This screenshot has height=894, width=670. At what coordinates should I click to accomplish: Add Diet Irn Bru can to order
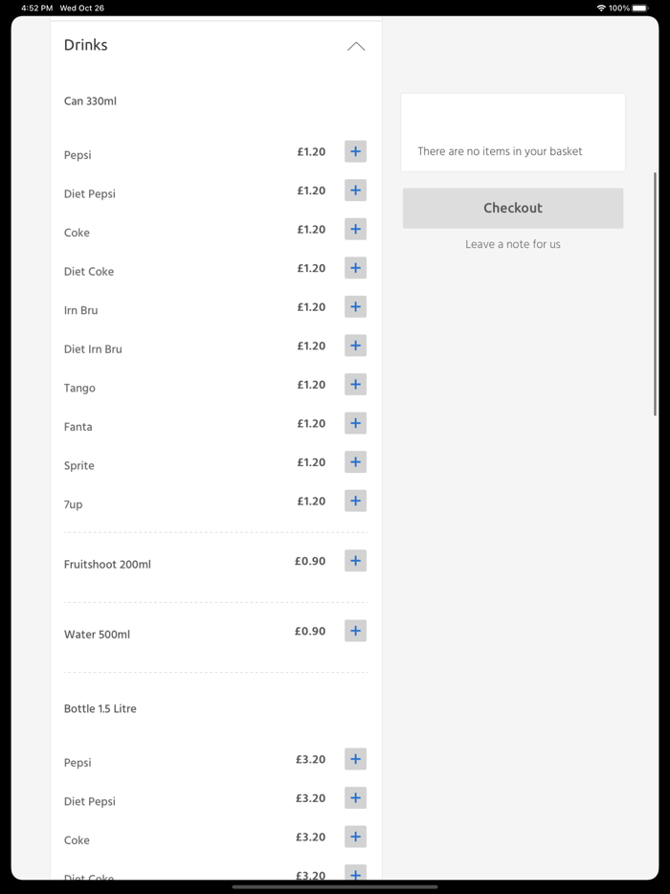pyautogui.click(x=355, y=346)
